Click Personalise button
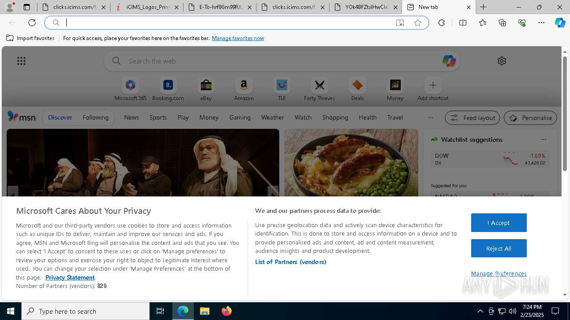This screenshot has height=320, width=570. point(530,118)
